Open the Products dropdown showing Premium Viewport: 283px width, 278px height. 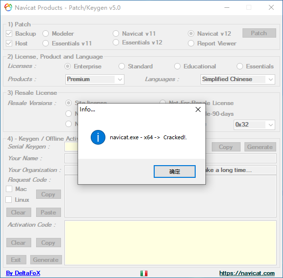(95, 79)
